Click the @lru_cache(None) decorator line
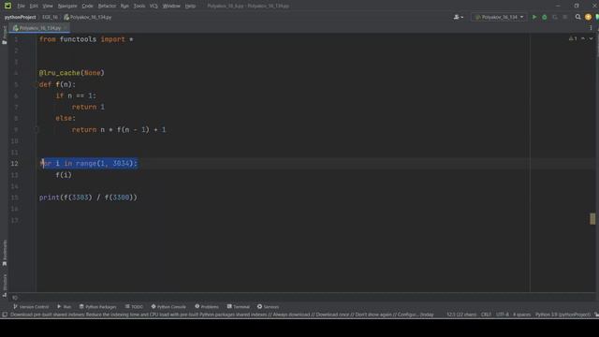 [x=71, y=73]
